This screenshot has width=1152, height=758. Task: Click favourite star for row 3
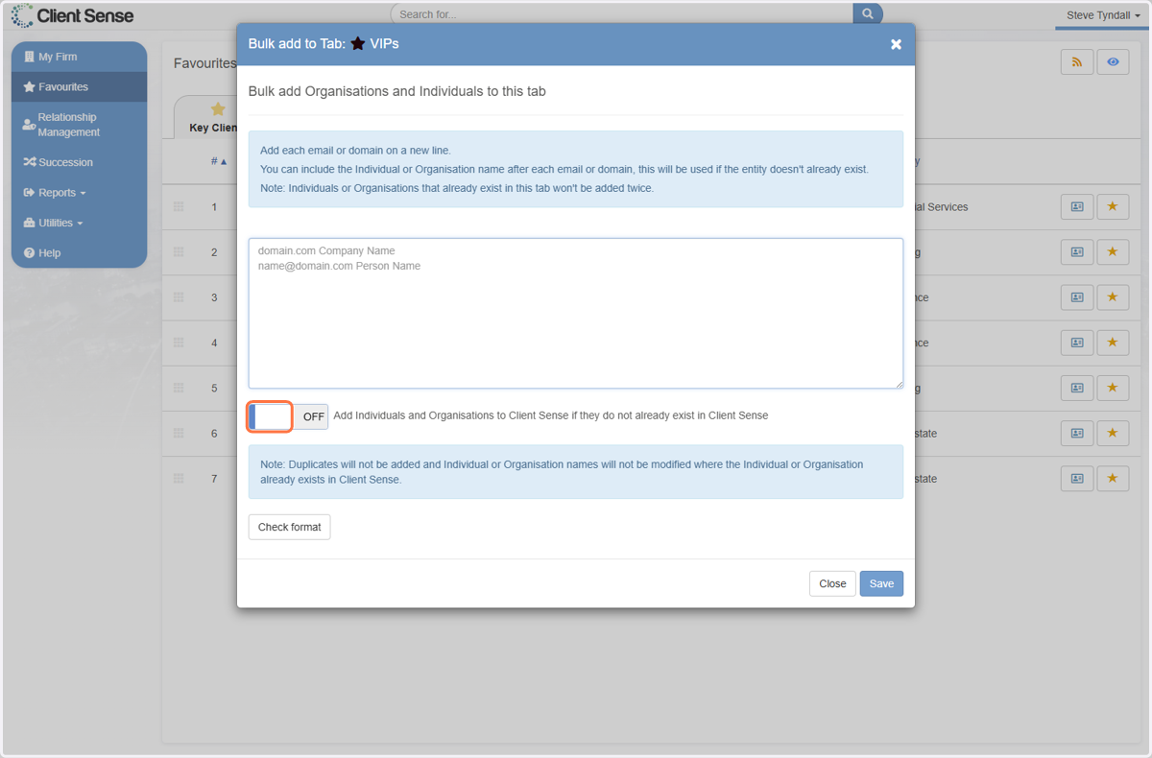[x=1113, y=297]
